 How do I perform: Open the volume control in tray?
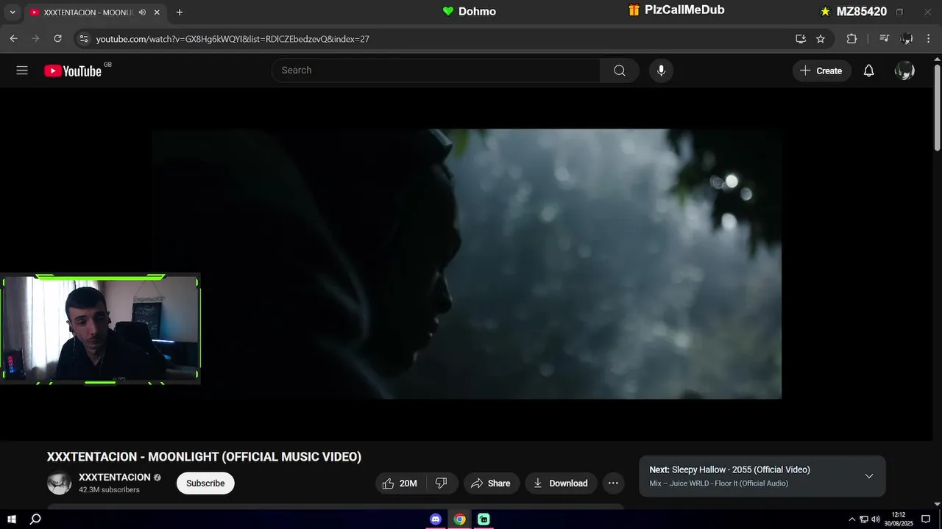coord(876,519)
